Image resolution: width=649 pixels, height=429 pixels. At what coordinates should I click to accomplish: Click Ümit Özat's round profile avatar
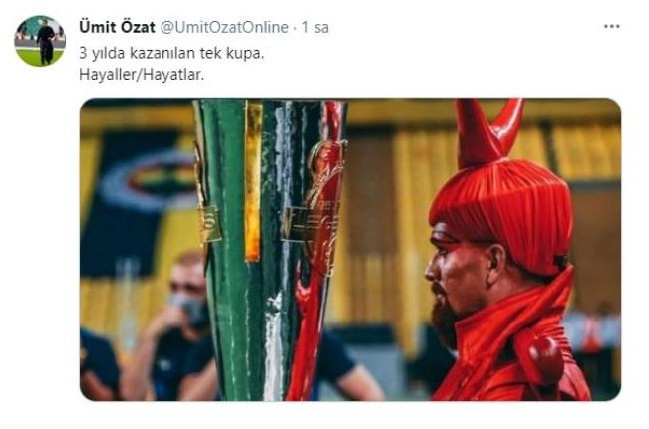pos(40,41)
